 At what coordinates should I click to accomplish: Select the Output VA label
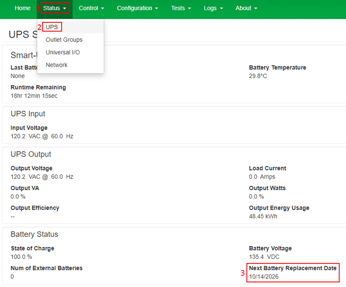coord(25,188)
